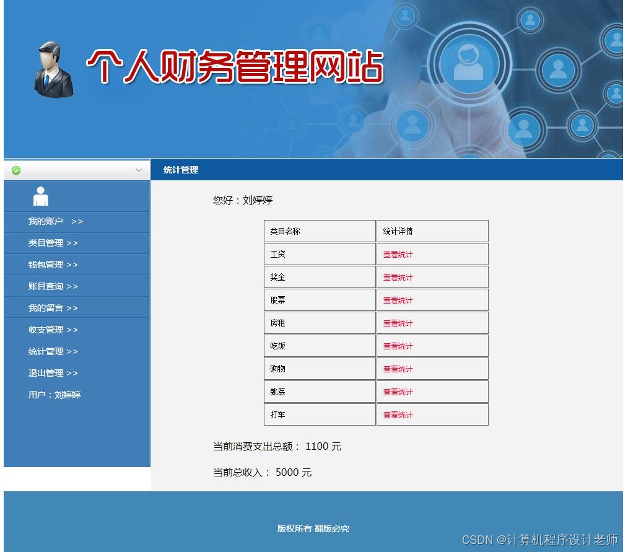The height and width of the screenshot is (552, 628).
Task: Click the 当前消费支出总额 1100 元 text
Action: (x=277, y=446)
